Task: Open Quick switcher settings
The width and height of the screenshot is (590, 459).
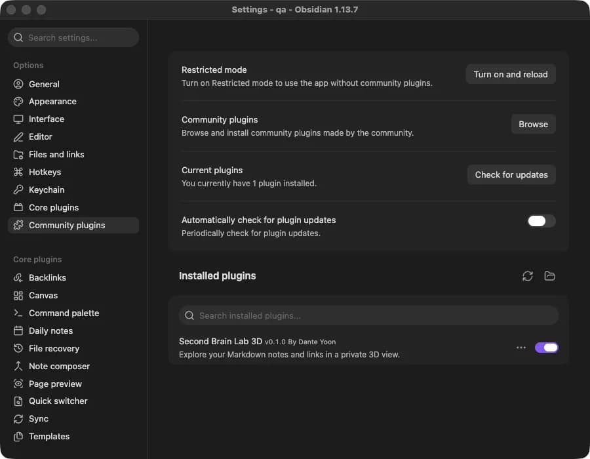Action: [73, 401]
